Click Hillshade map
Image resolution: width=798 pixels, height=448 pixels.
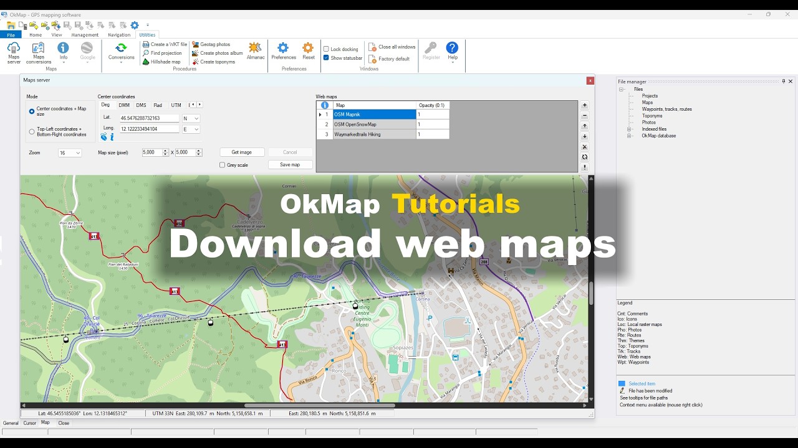pos(161,62)
